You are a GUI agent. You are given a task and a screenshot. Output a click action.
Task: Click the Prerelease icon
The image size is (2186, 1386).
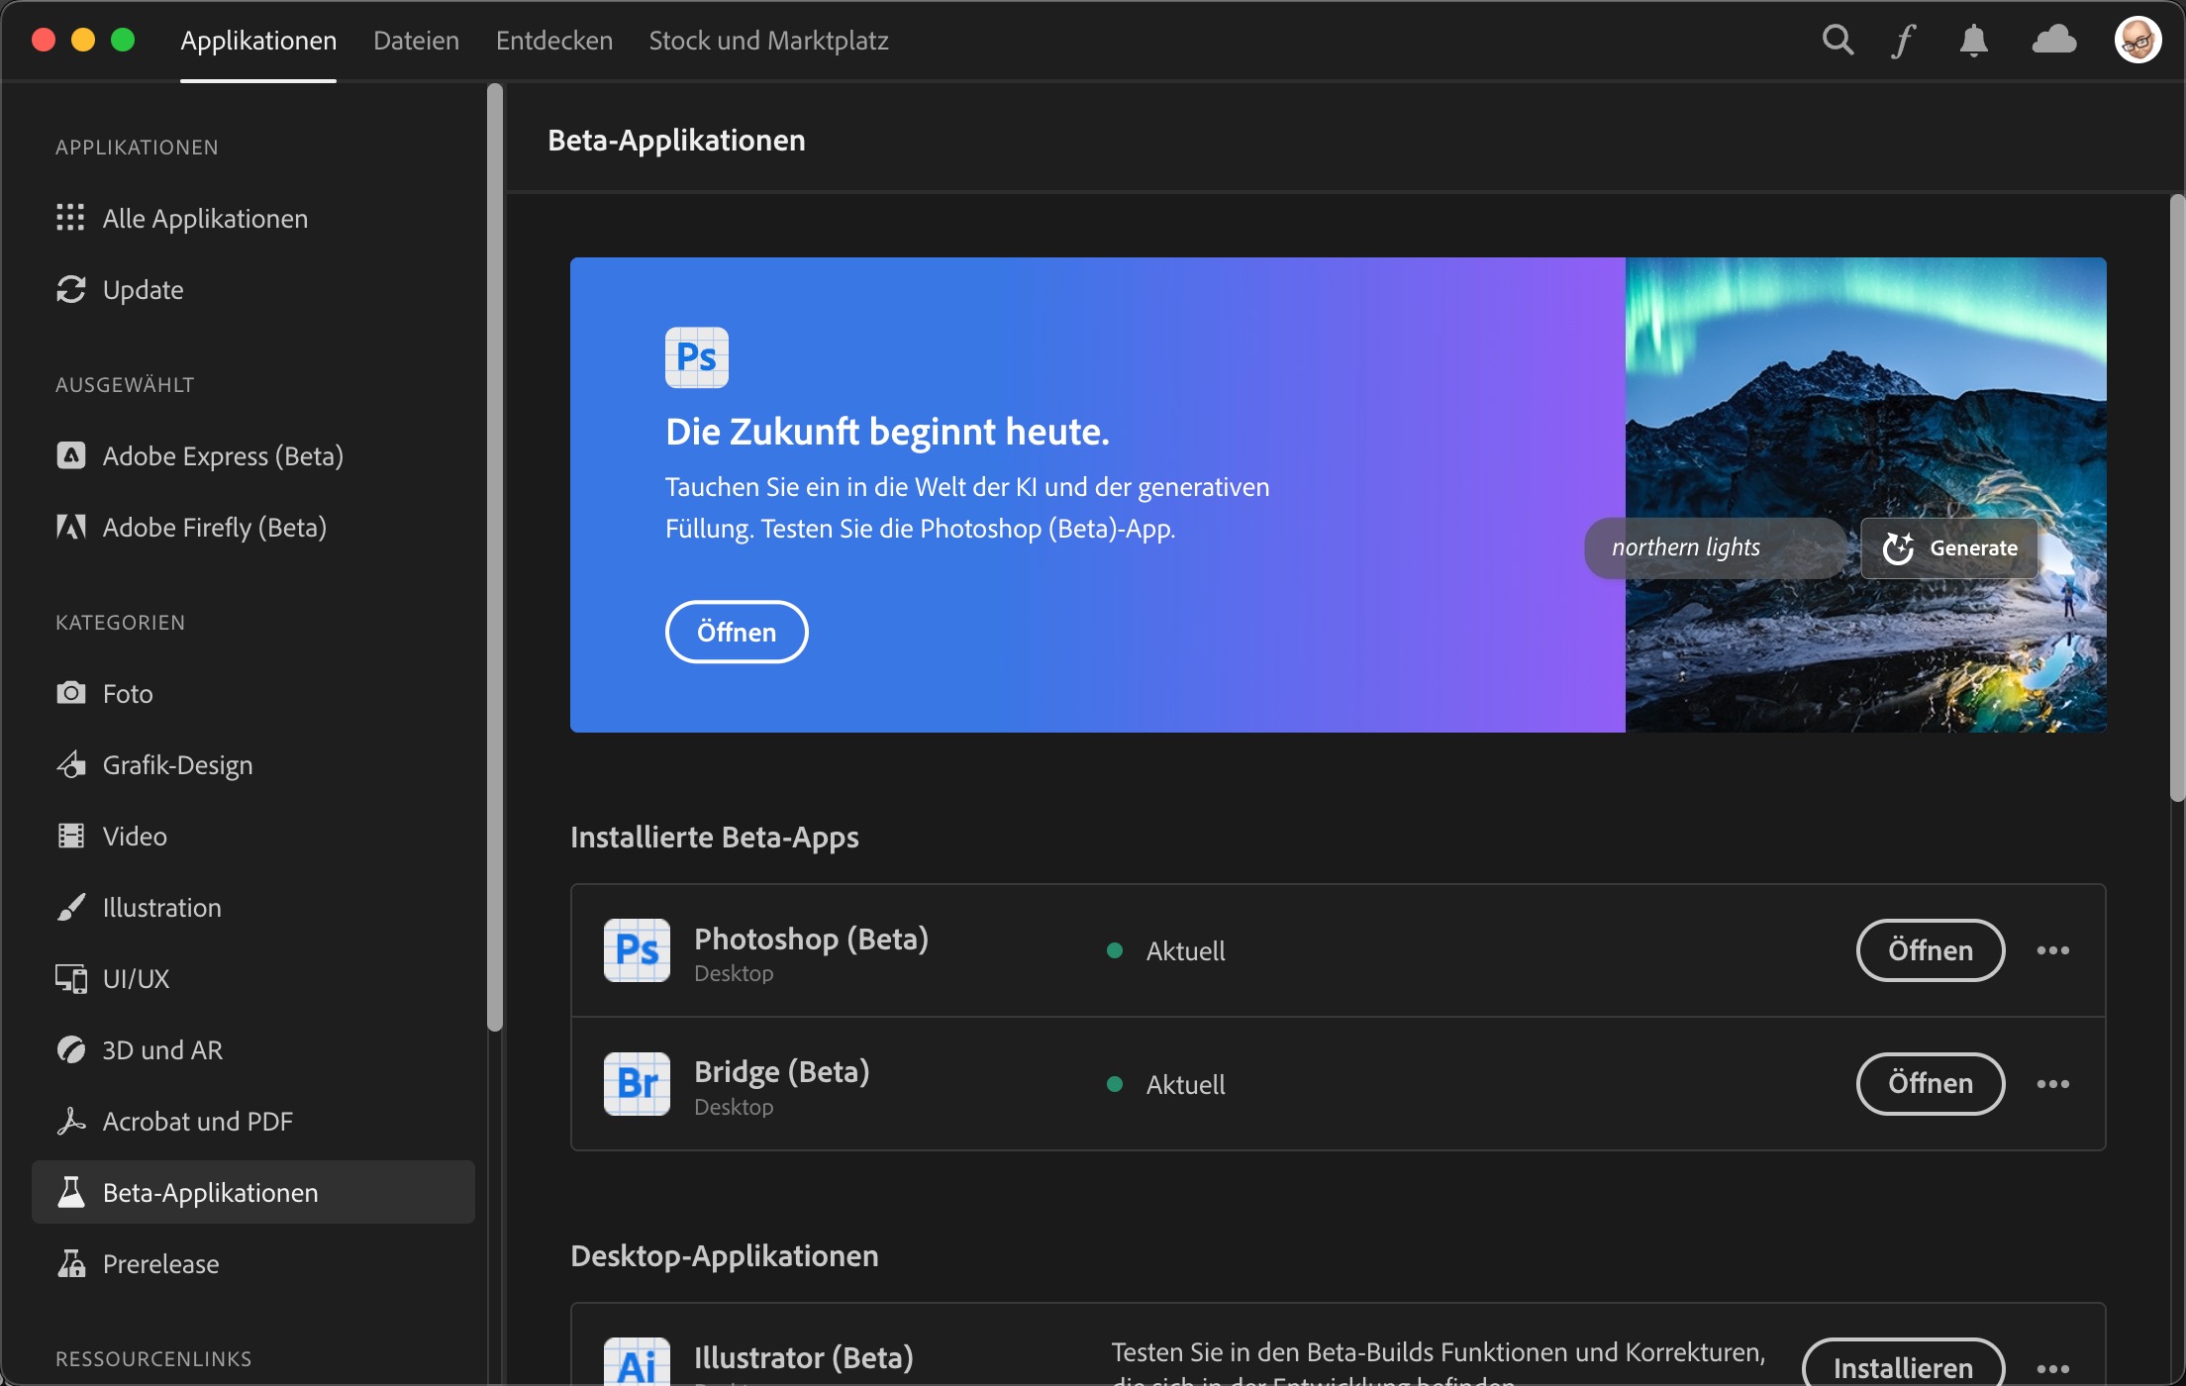70,1263
